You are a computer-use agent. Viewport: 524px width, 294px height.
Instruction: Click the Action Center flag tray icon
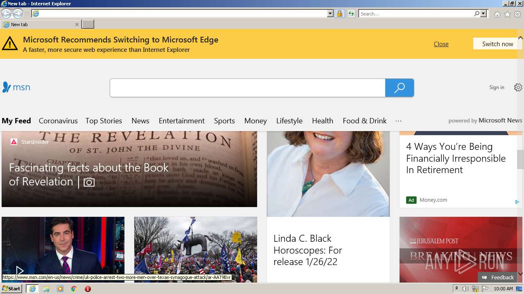(x=485, y=289)
